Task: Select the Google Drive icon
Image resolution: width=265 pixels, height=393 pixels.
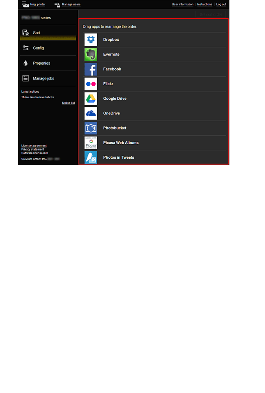Action: point(91,99)
